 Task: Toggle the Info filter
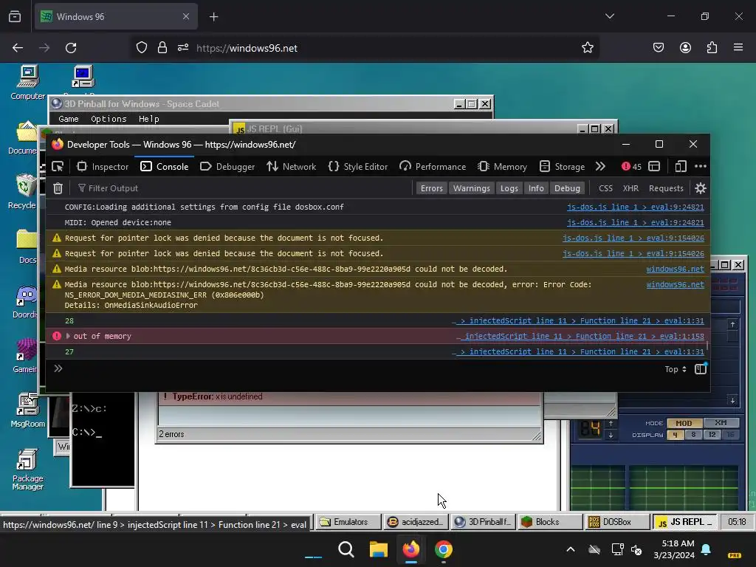pyautogui.click(x=536, y=188)
